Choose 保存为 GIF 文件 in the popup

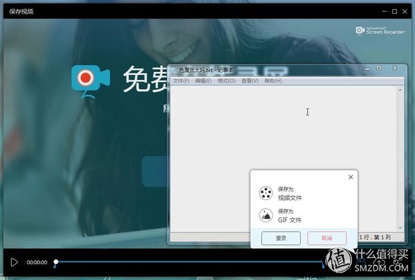(281, 216)
